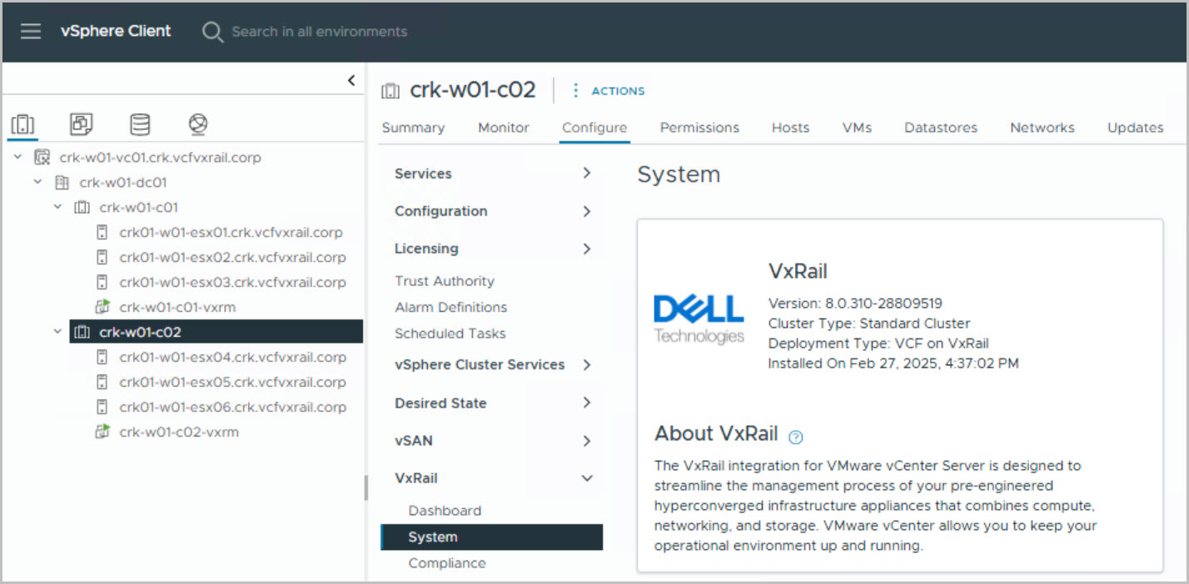1189x584 pixels.
Task: Select host crk01-w01-esx05 in the tree
Action: 232,382
